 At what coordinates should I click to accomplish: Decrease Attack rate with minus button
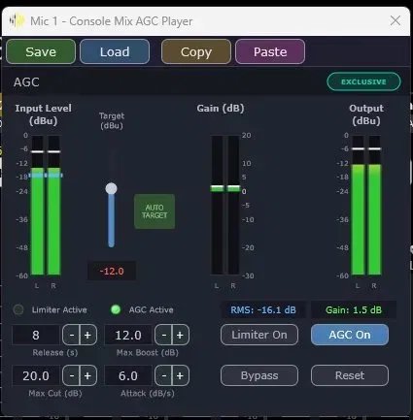(x=163, y=375)
